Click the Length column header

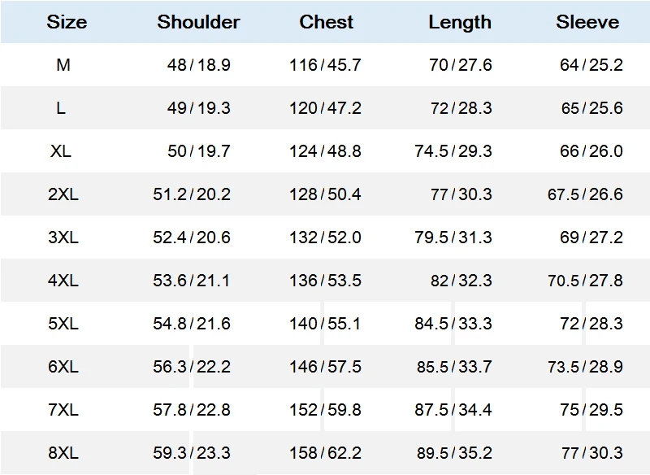point(460,22)
